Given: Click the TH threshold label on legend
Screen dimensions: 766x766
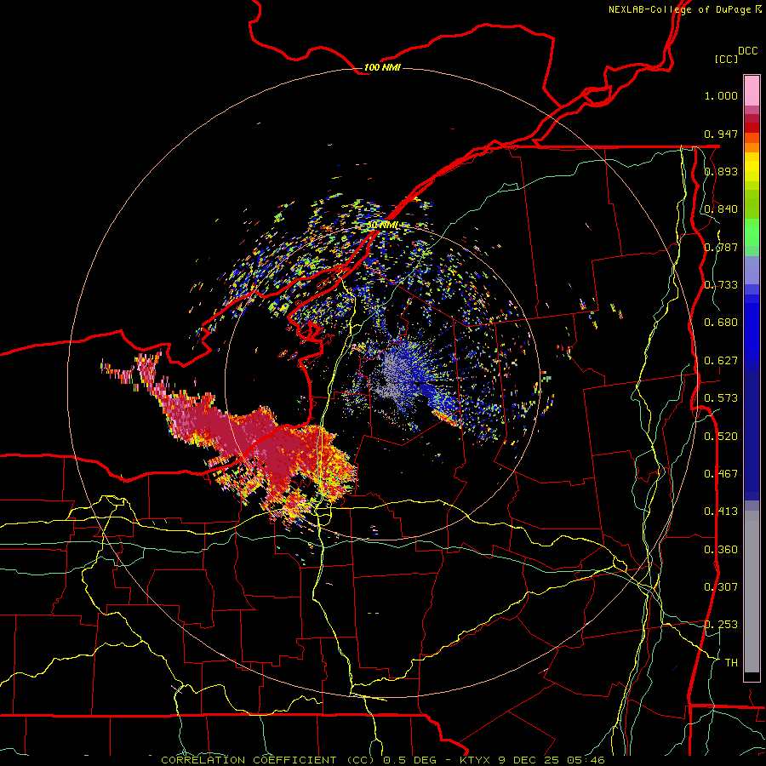Looking at the screenshot, I should point(731,663).
